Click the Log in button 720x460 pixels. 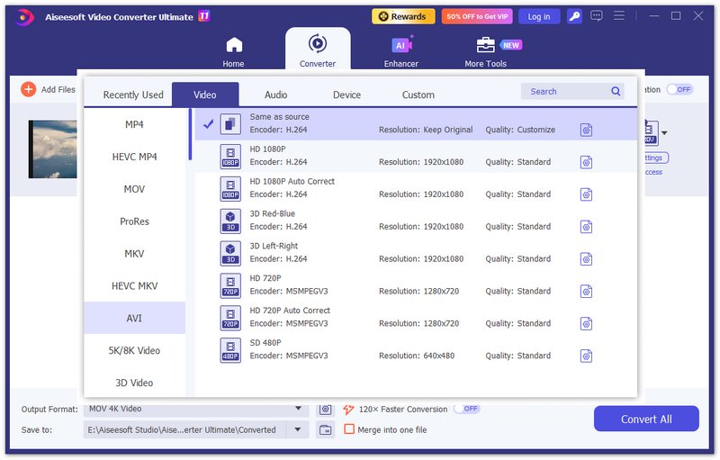click(538, 16)
